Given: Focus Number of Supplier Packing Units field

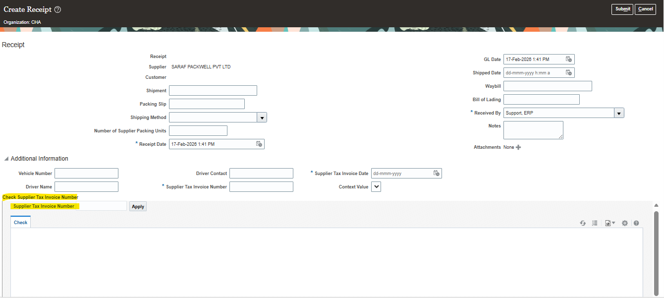Looking at the screenshot, I should click(198, 130).
